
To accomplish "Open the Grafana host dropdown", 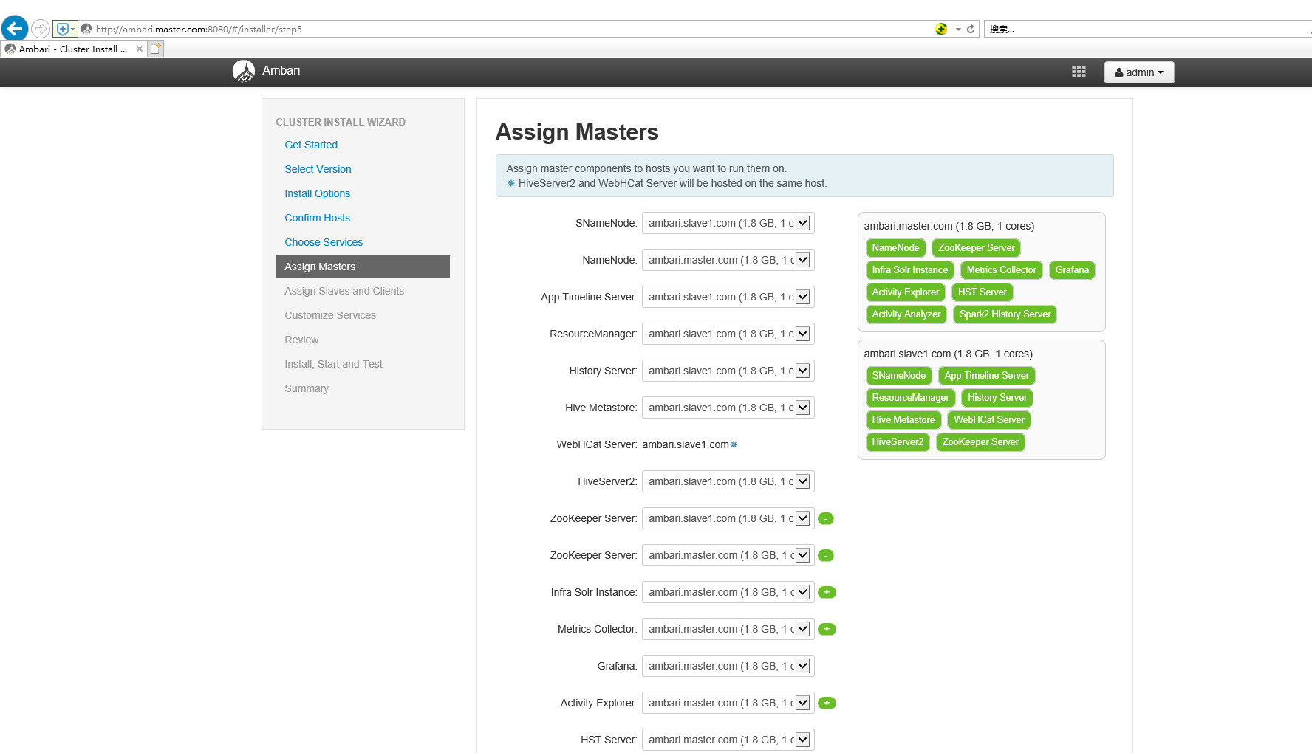I will 728,666.
